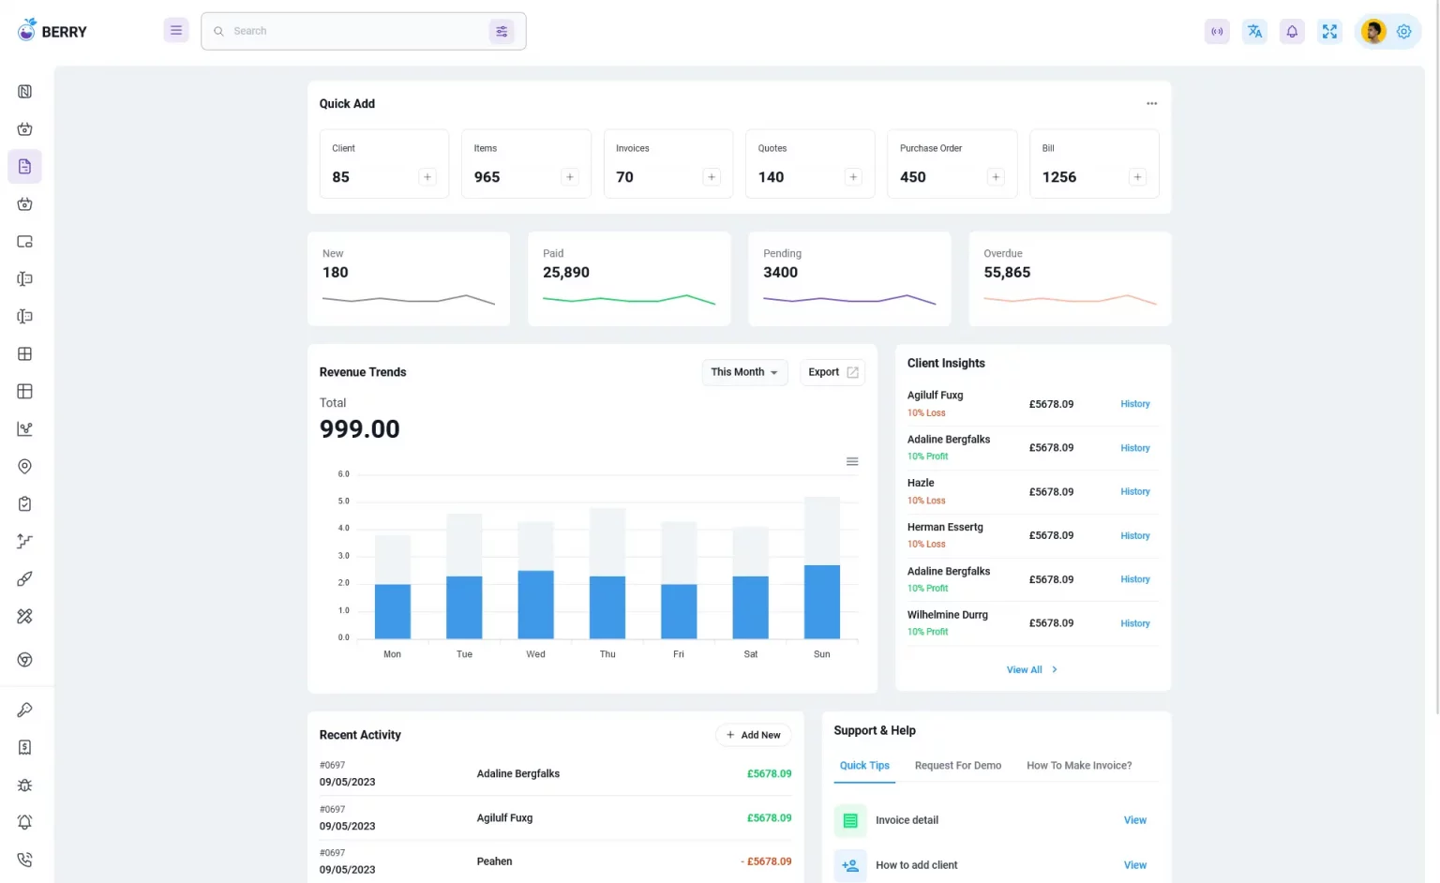Image resolution: width=1440 pixels, height=883 pixels.
Task: Open the This Month dropdown
Action: [x=743, y=372]
